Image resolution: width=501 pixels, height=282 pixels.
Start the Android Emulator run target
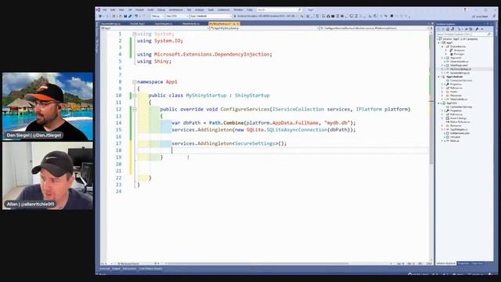click(266, 16)
